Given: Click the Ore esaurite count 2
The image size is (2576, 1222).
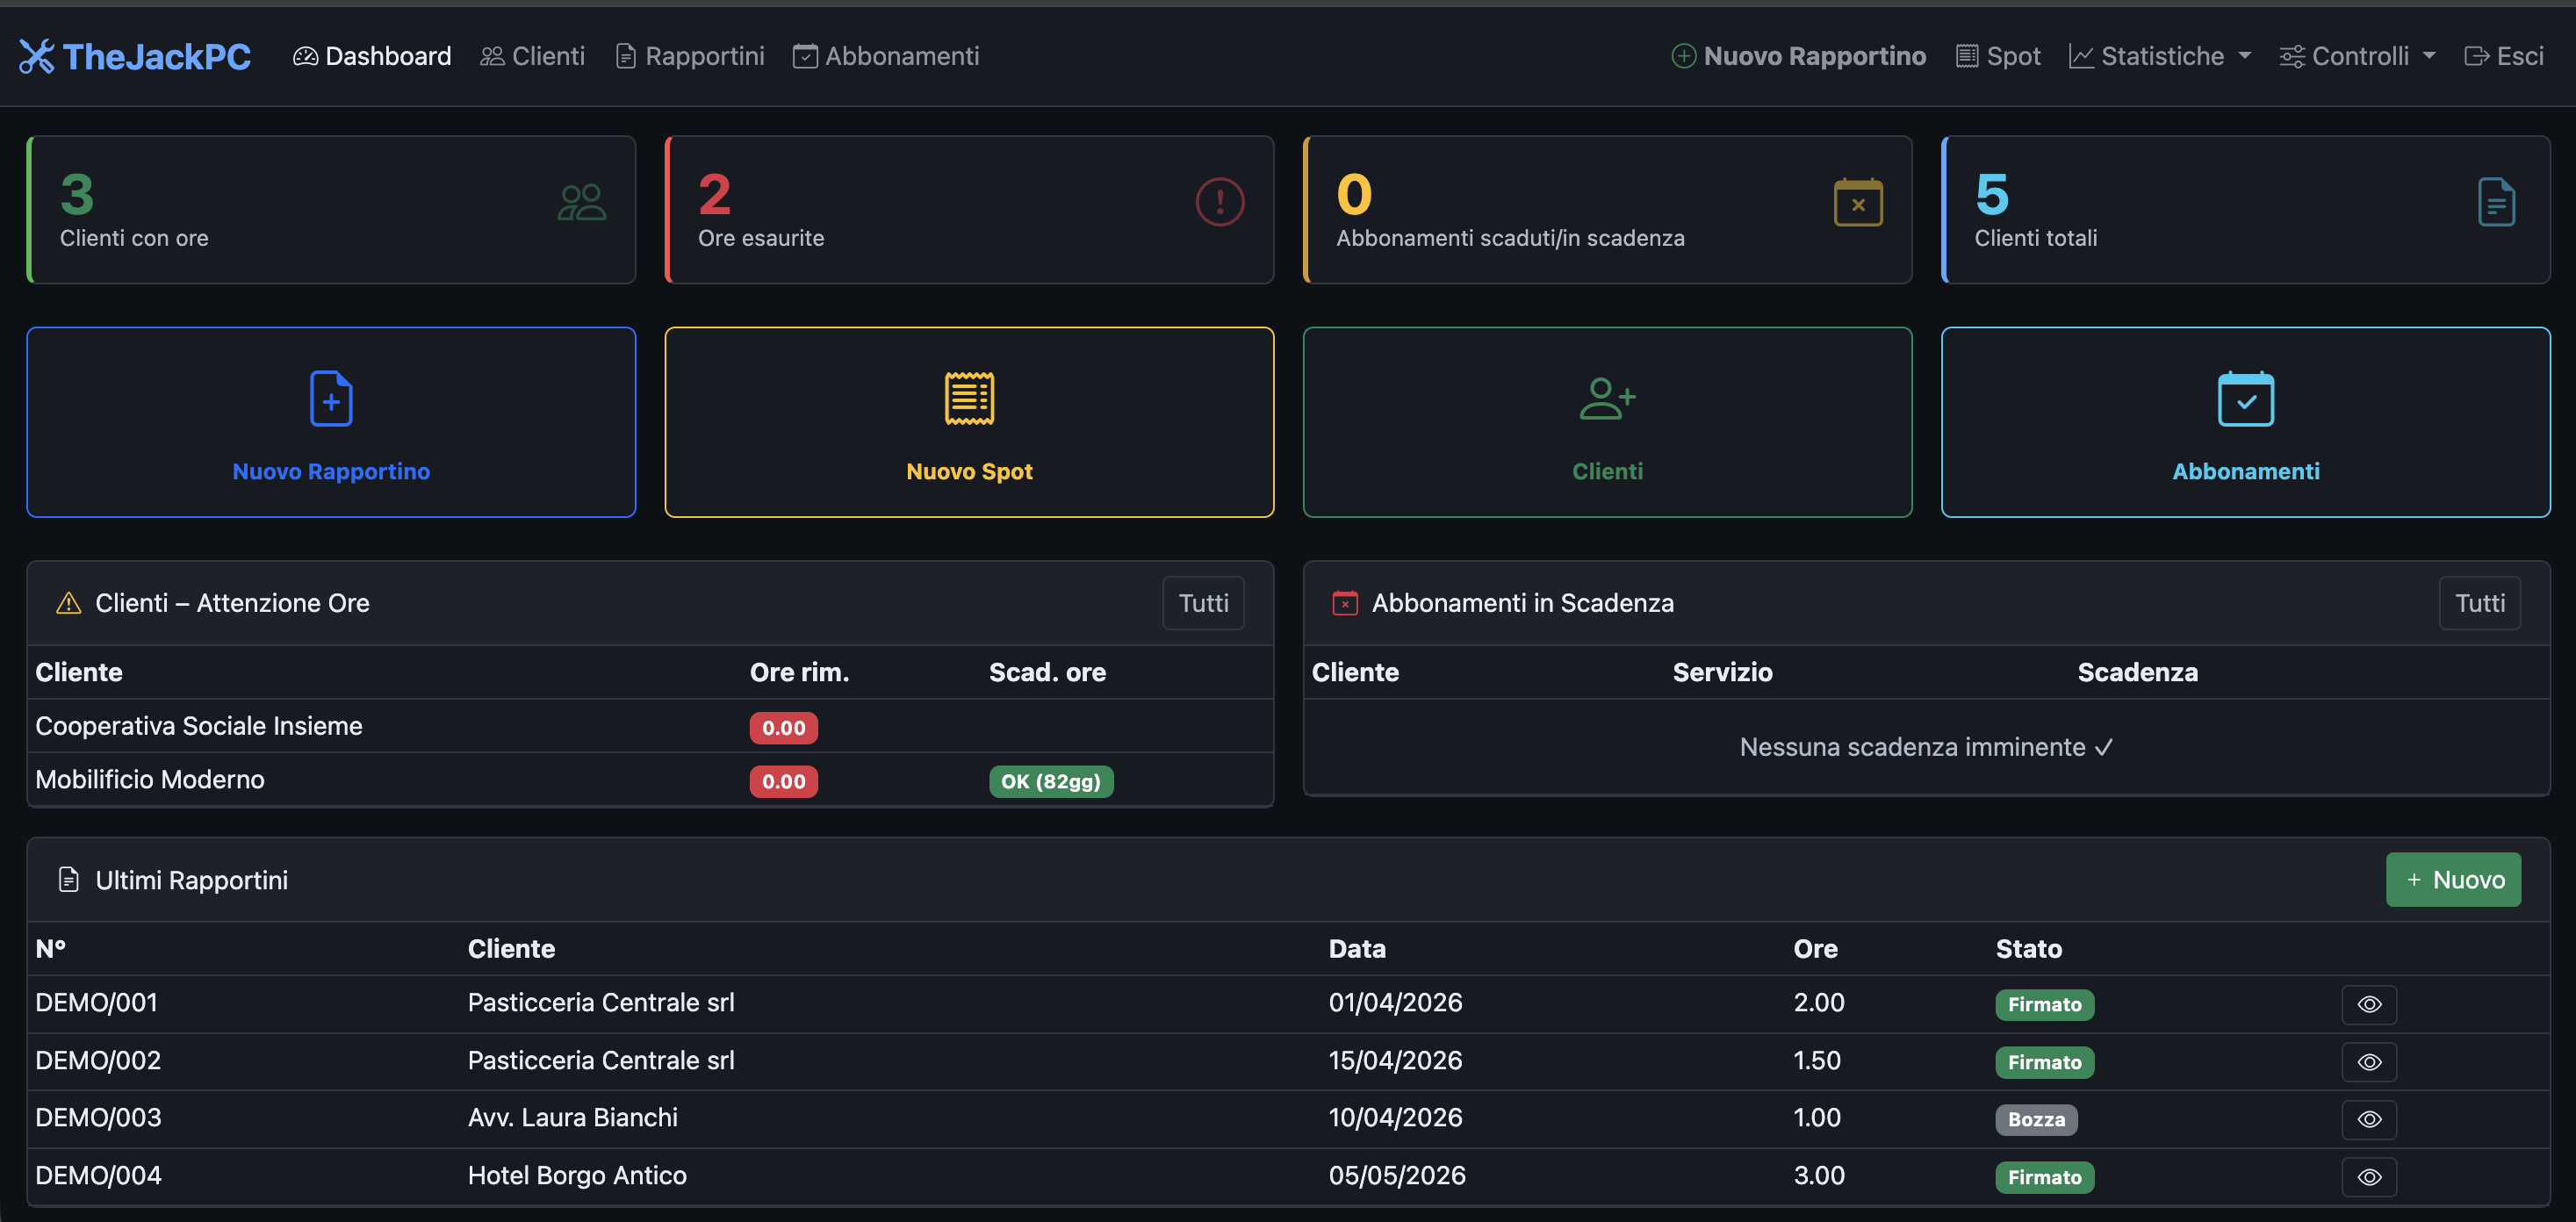Looking at the screenshot, I should [x=715, y=194].
